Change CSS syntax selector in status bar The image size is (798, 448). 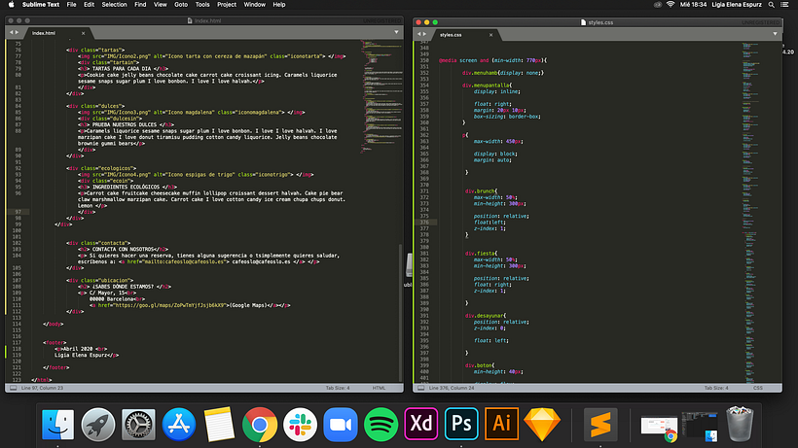pos(758,388)
